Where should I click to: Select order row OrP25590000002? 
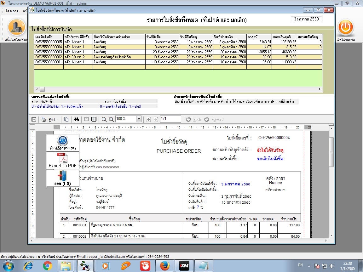point(49,57)
